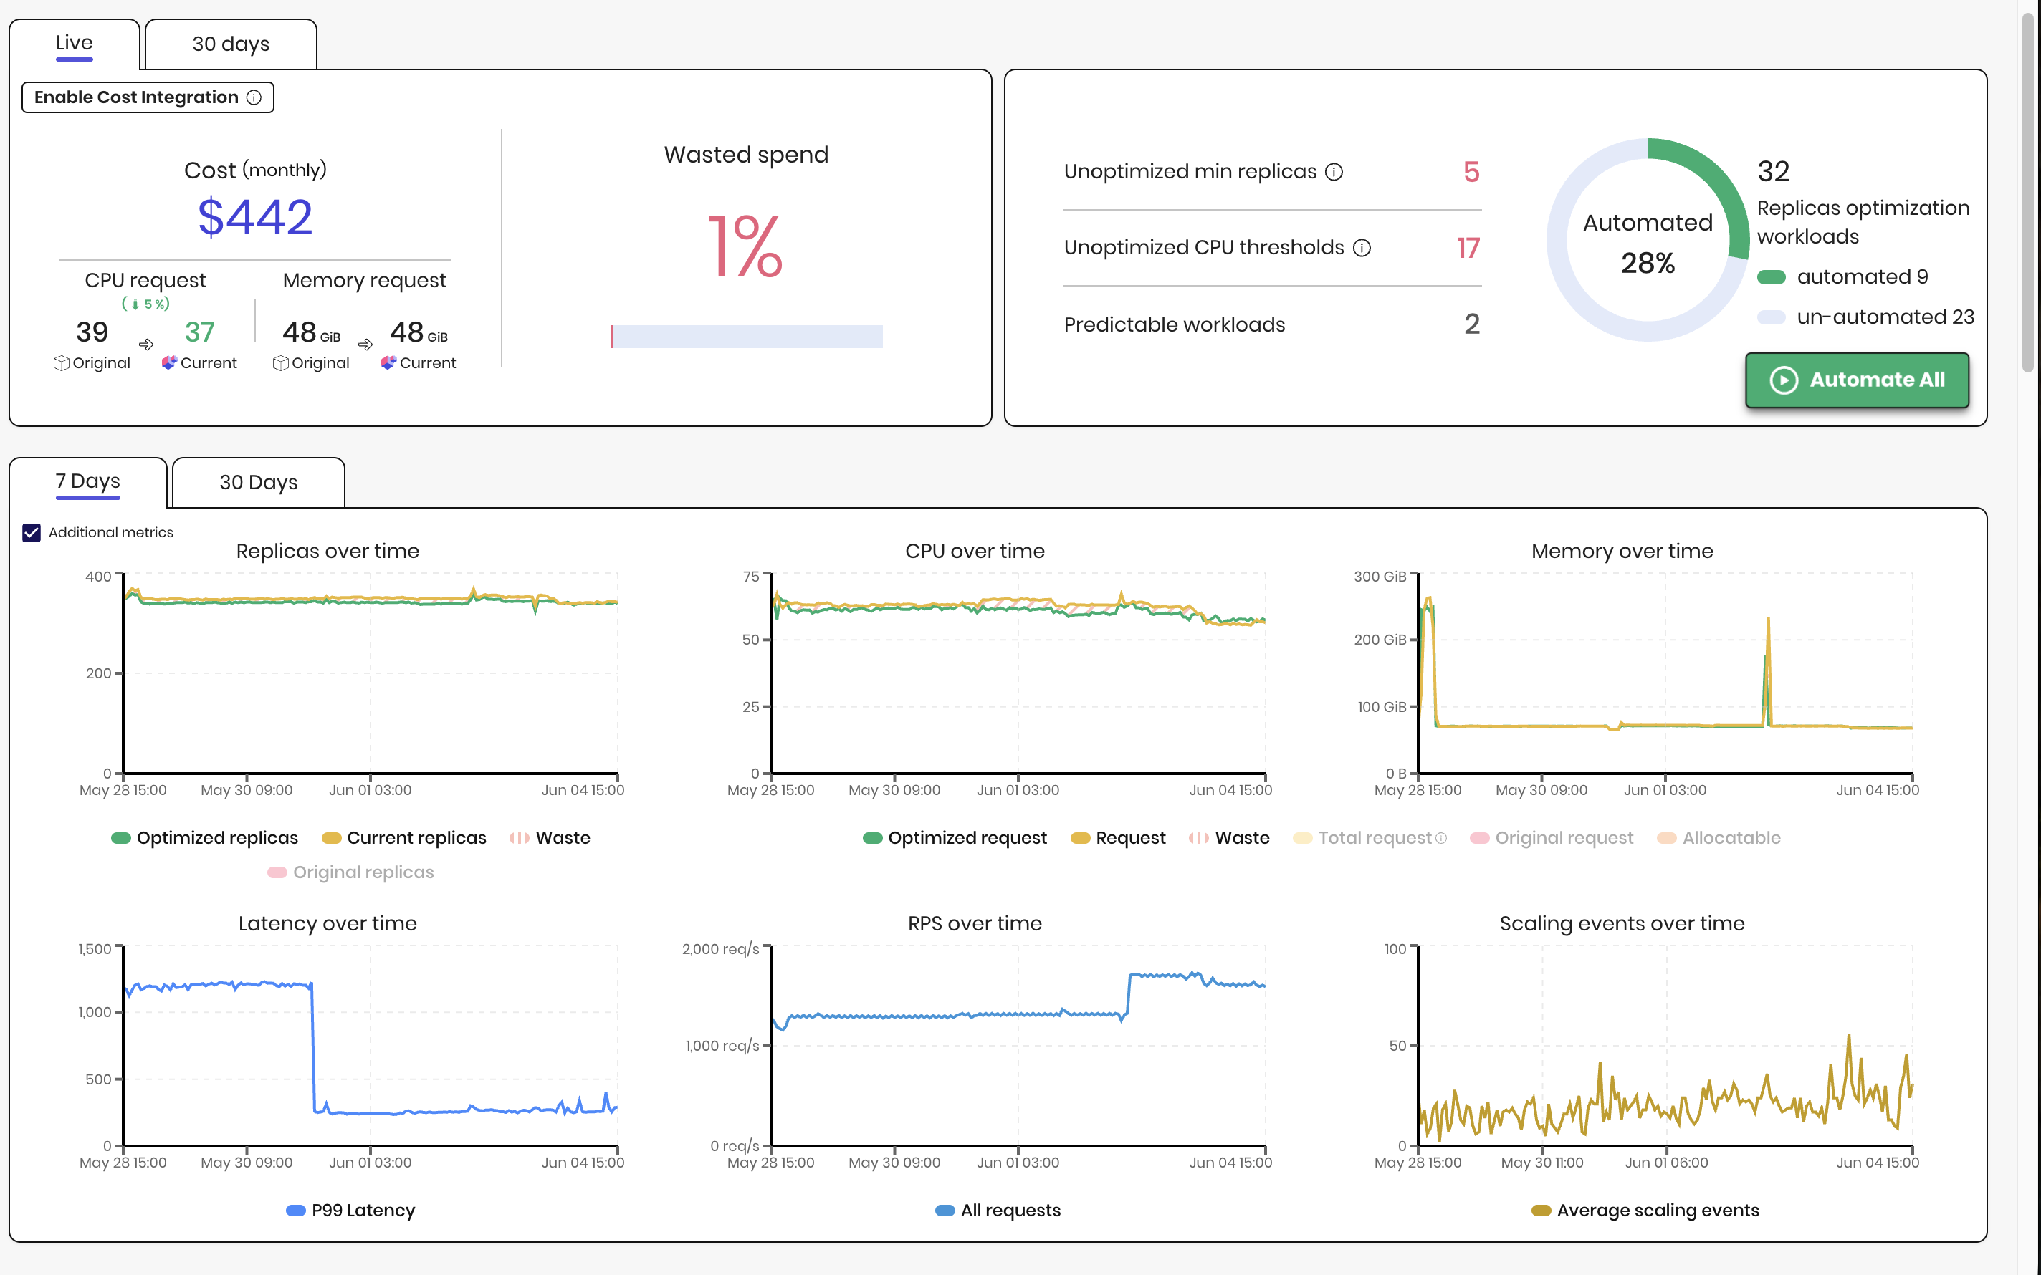Click the Original cube icon under CPU request

click(x=61, y=363)
